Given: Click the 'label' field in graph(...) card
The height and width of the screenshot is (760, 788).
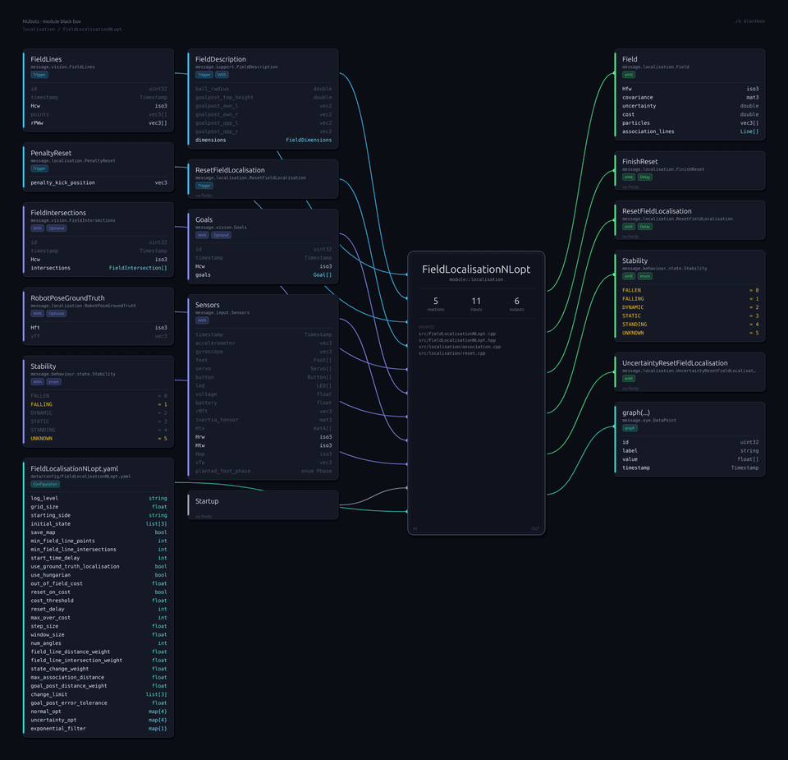Looking at the screenshot, I should (x=690, y=451).
